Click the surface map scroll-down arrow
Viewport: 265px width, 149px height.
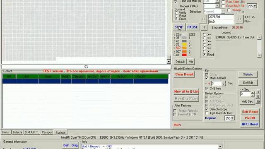pyautogui.click(x=169, y=62)
